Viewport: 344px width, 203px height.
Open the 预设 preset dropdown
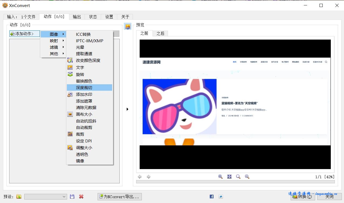[x=46, y=197]
